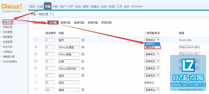Screen dimensions: 209x94
Task: Open 导航设置 in sidebar
Action: [8, 22]
